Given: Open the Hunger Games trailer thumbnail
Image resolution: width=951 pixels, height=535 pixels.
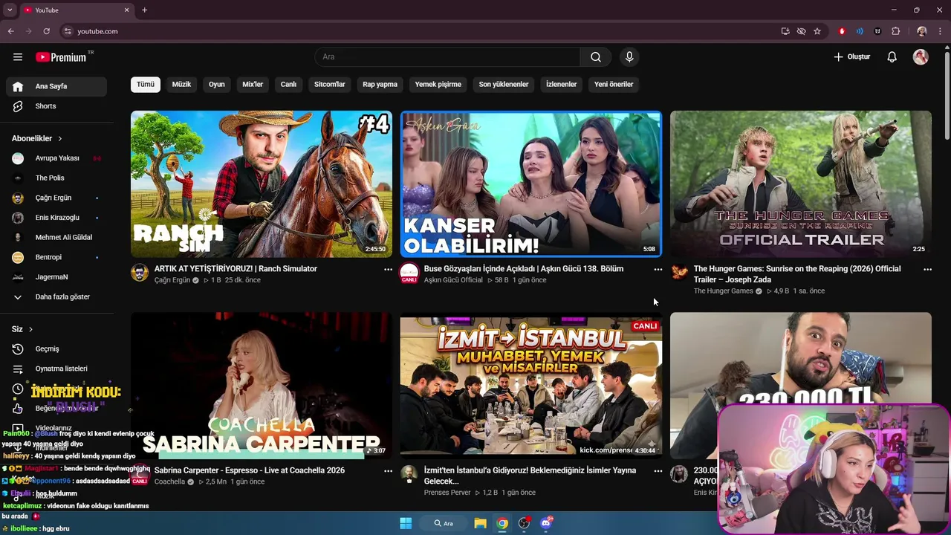Looking at the screenshot, I should point(801,184).
